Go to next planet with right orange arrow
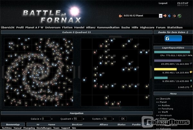The height and width of the screenshot is (130, 193). [165, 16]
